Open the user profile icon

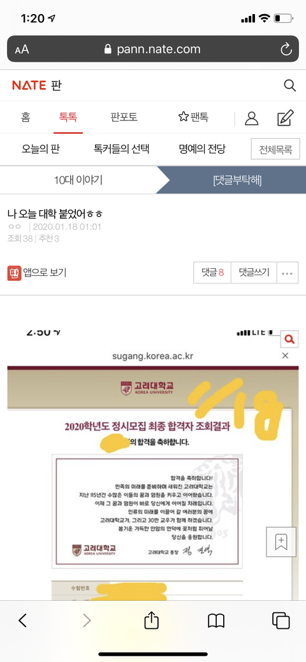click(251, 119)
